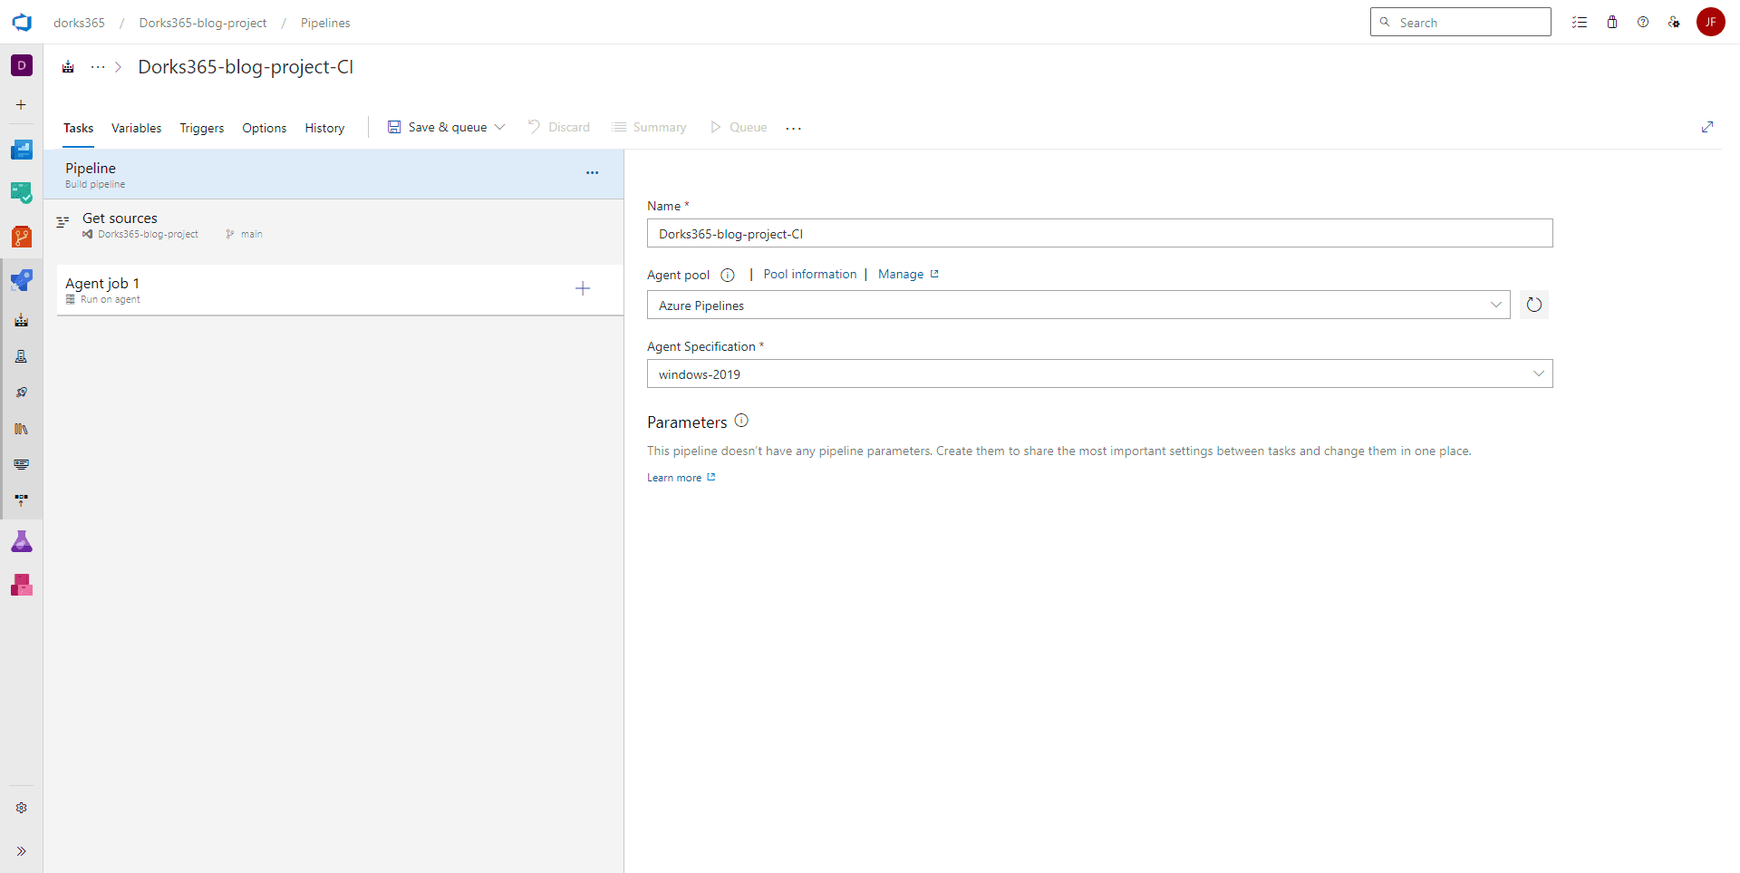1740x873 pixels.
Task: Go to Pipelines breadcrumb
Action: click(x=325, y=23)
